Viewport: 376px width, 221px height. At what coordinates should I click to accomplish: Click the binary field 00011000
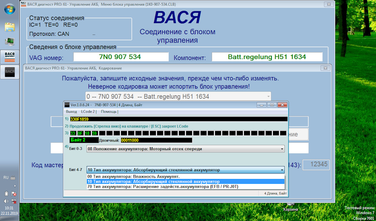tap(156, 140)
